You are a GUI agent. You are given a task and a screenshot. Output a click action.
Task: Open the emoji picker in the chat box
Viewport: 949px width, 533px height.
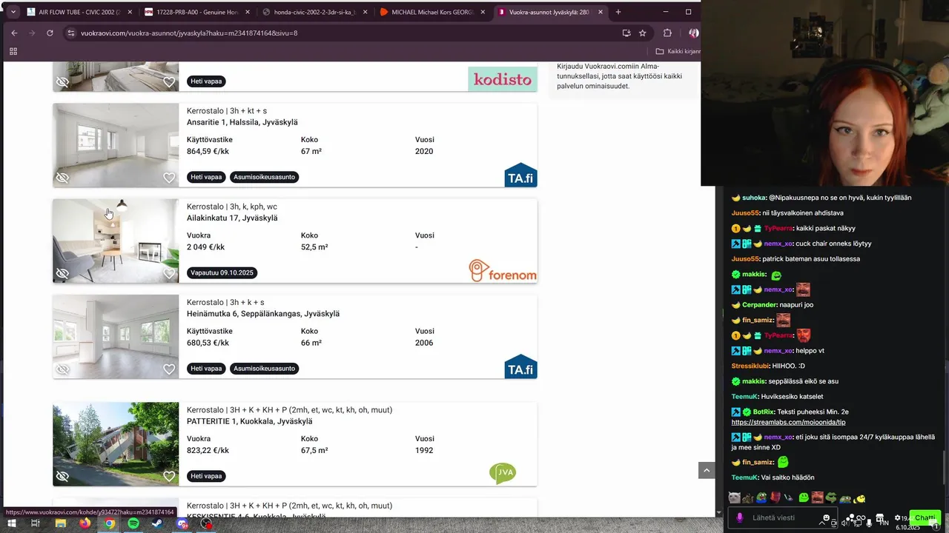[x=827, y=517]
